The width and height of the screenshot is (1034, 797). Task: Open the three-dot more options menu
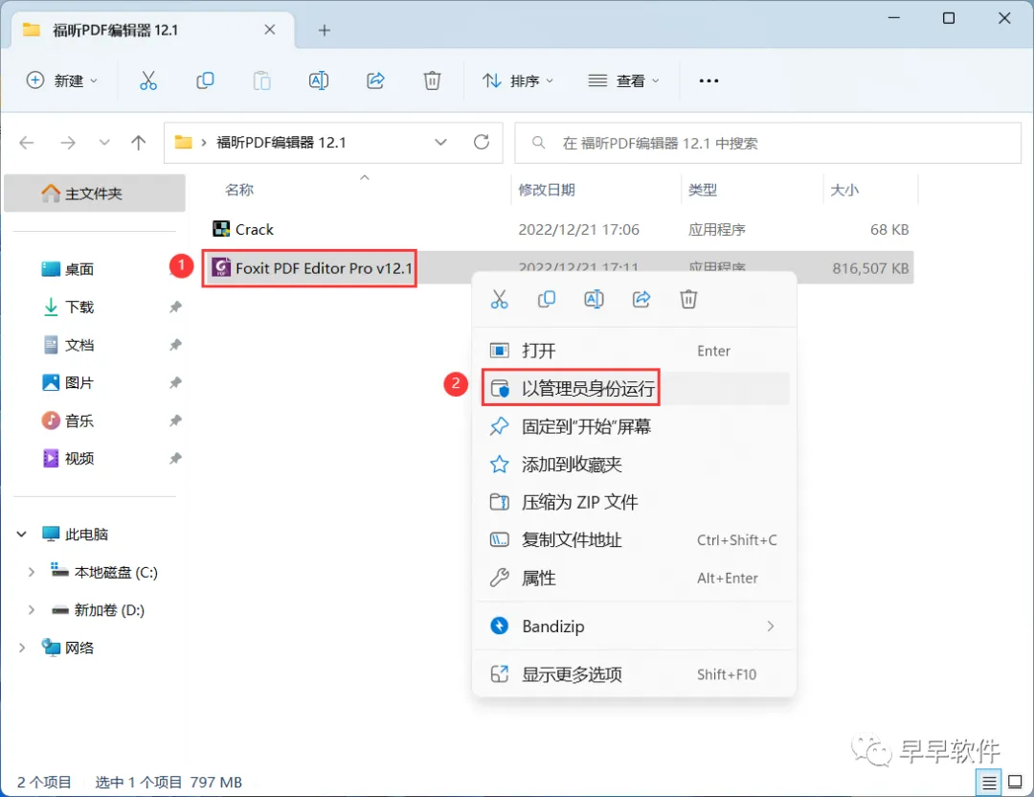pos(708,80)
